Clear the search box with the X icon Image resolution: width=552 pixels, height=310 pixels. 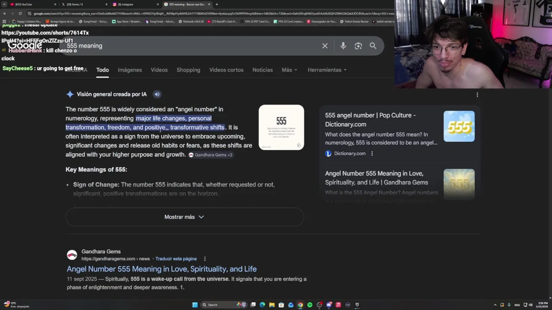(325, 46)
